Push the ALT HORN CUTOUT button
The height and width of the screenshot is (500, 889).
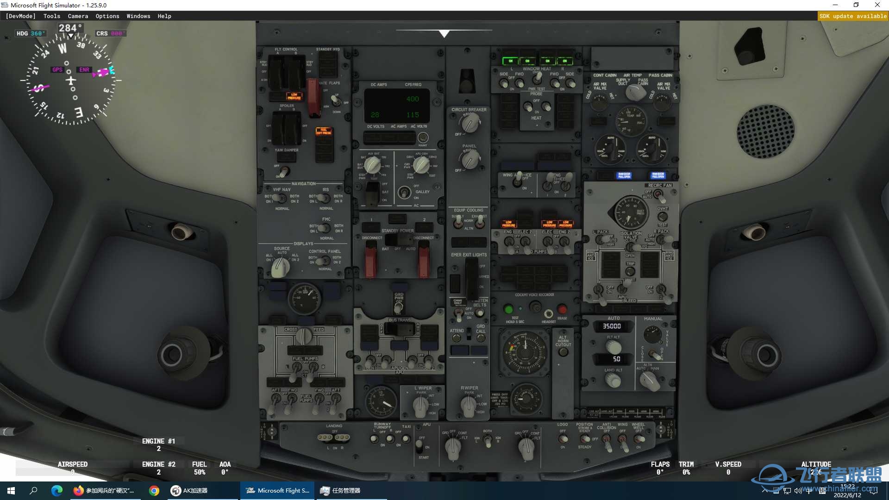(x=563, y=352)
